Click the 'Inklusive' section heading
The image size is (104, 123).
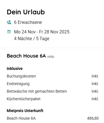(15, 69)
